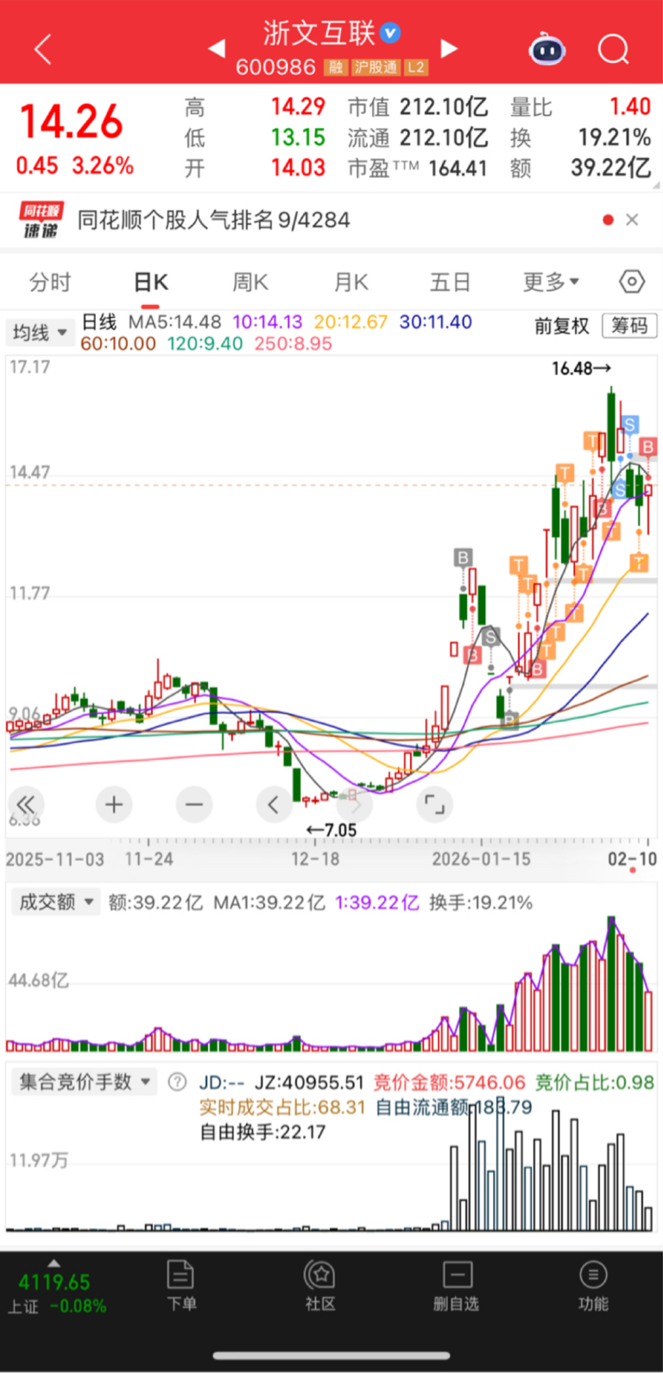Expand the 上证 index bar arrow

point(54,1263)
